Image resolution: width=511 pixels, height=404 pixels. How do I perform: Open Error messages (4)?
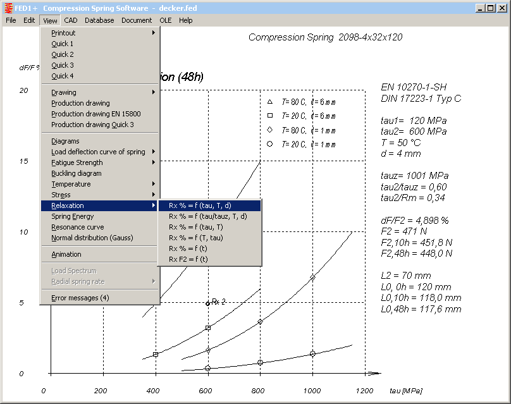tap(80, 298)
